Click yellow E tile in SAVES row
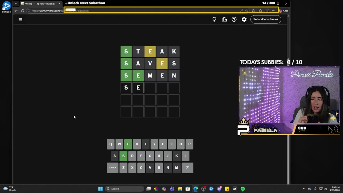The width and height of the screenshot is (343, 193). (162, 64)
